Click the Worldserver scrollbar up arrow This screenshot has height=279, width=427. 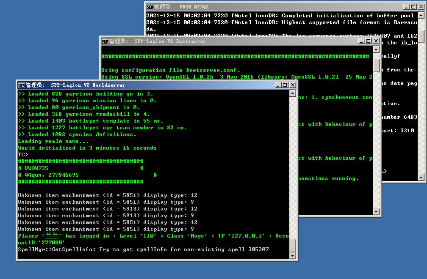pos(292,94)
